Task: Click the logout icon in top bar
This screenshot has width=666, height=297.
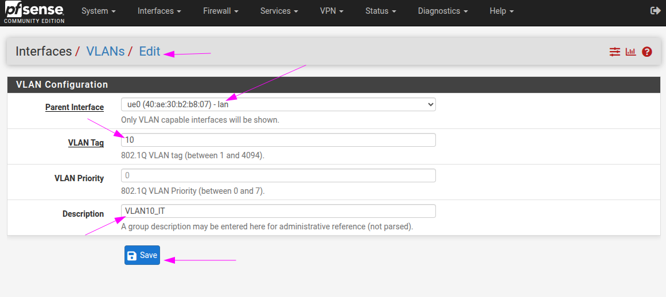Action: coord(655,11)
